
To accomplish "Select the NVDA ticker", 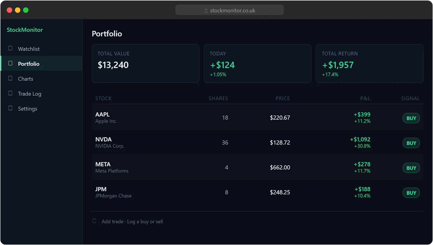I will click(x=103, y=139).
